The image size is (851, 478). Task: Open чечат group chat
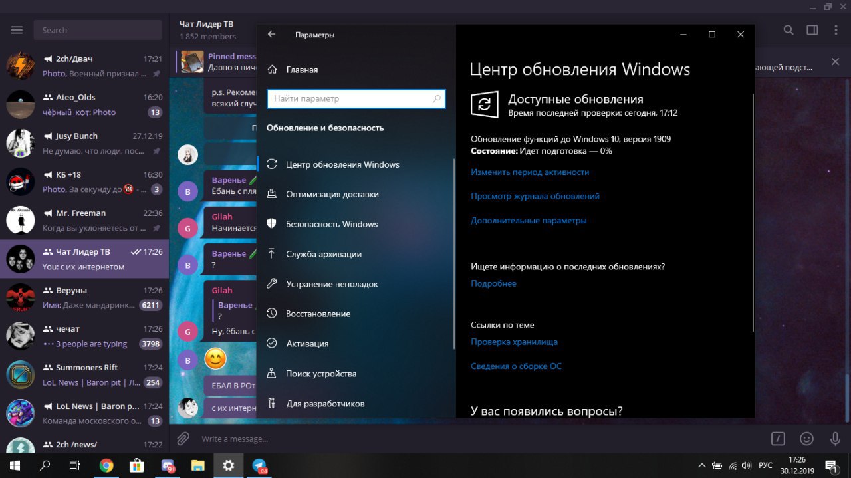click(x=84, y=336)
